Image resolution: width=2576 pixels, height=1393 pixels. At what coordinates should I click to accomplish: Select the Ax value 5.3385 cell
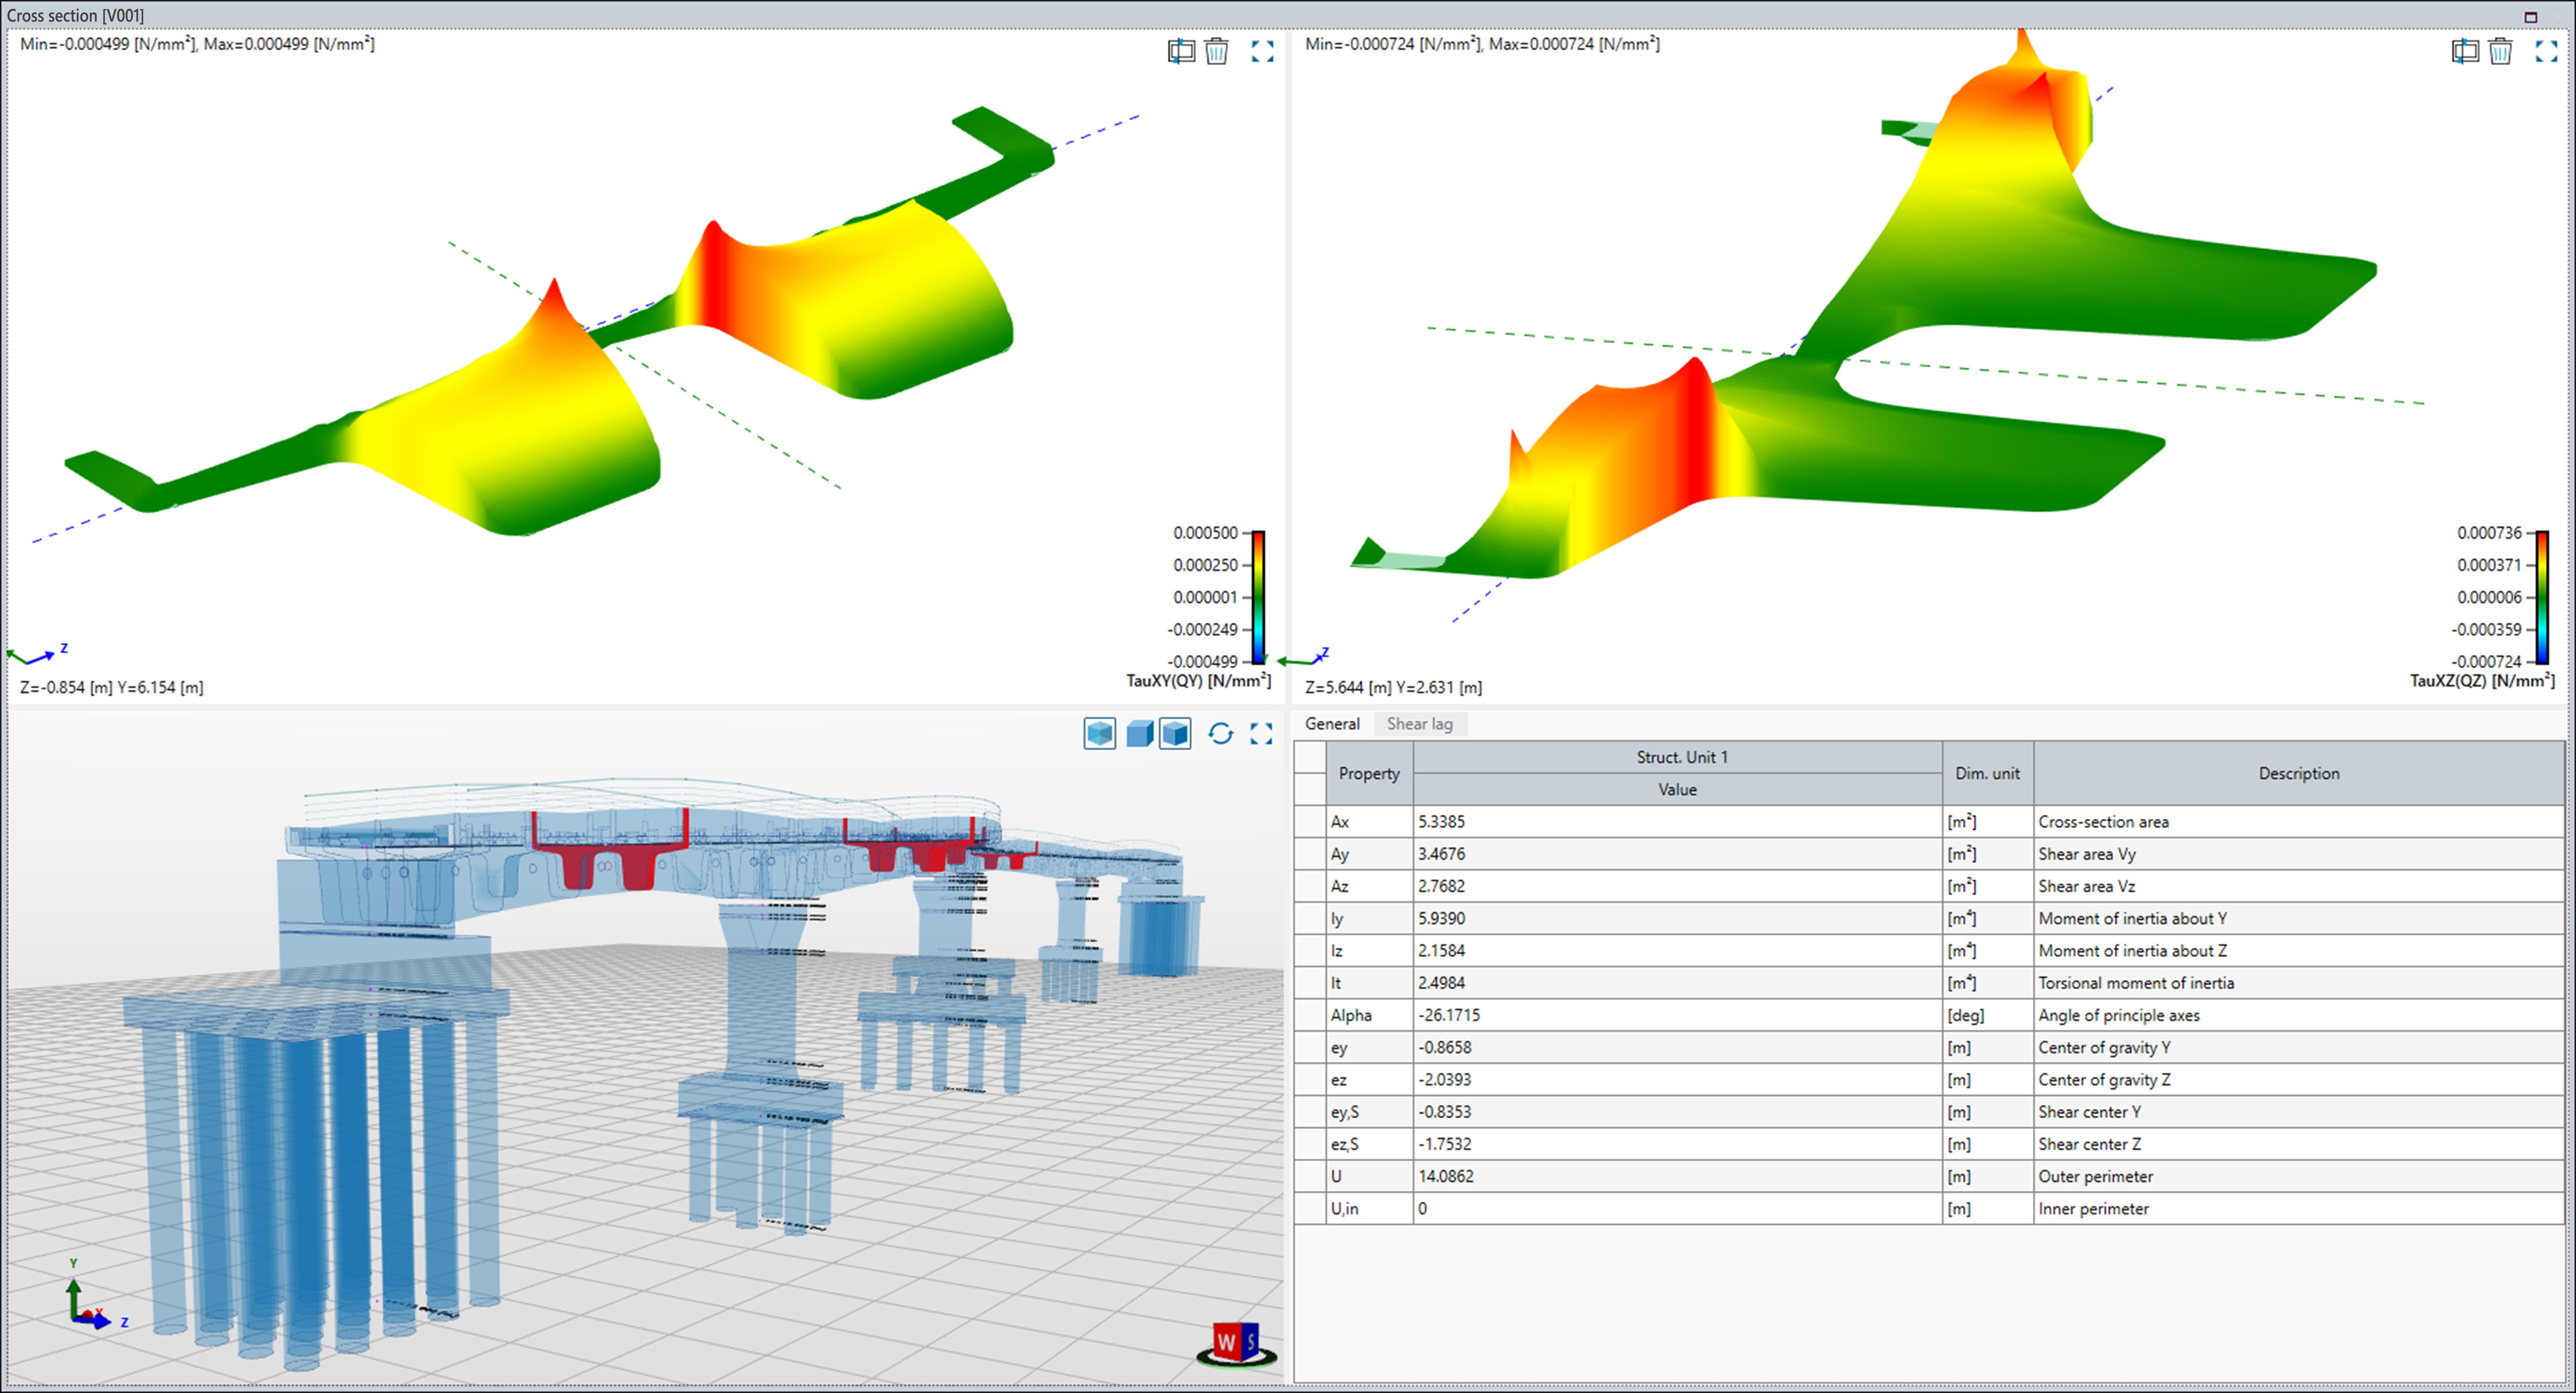click(1678, 822)
